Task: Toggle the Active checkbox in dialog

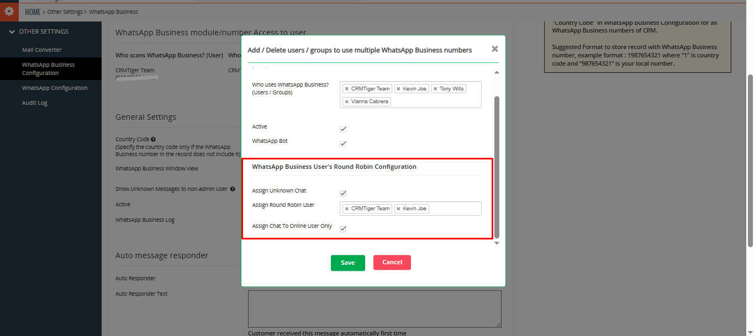Action: tap(343, 129)
